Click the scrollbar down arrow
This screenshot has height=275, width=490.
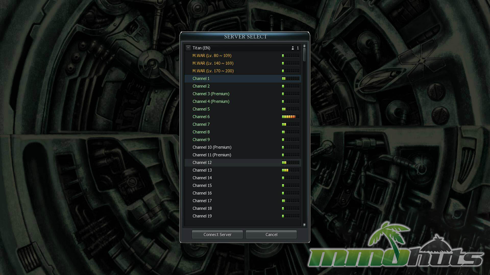tap(304, 225)
